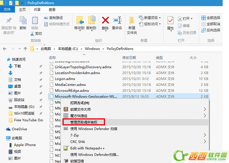Click Select none (全部取消)
The image size is (229, 163).
pyautogui.click(x=211, y=24)
